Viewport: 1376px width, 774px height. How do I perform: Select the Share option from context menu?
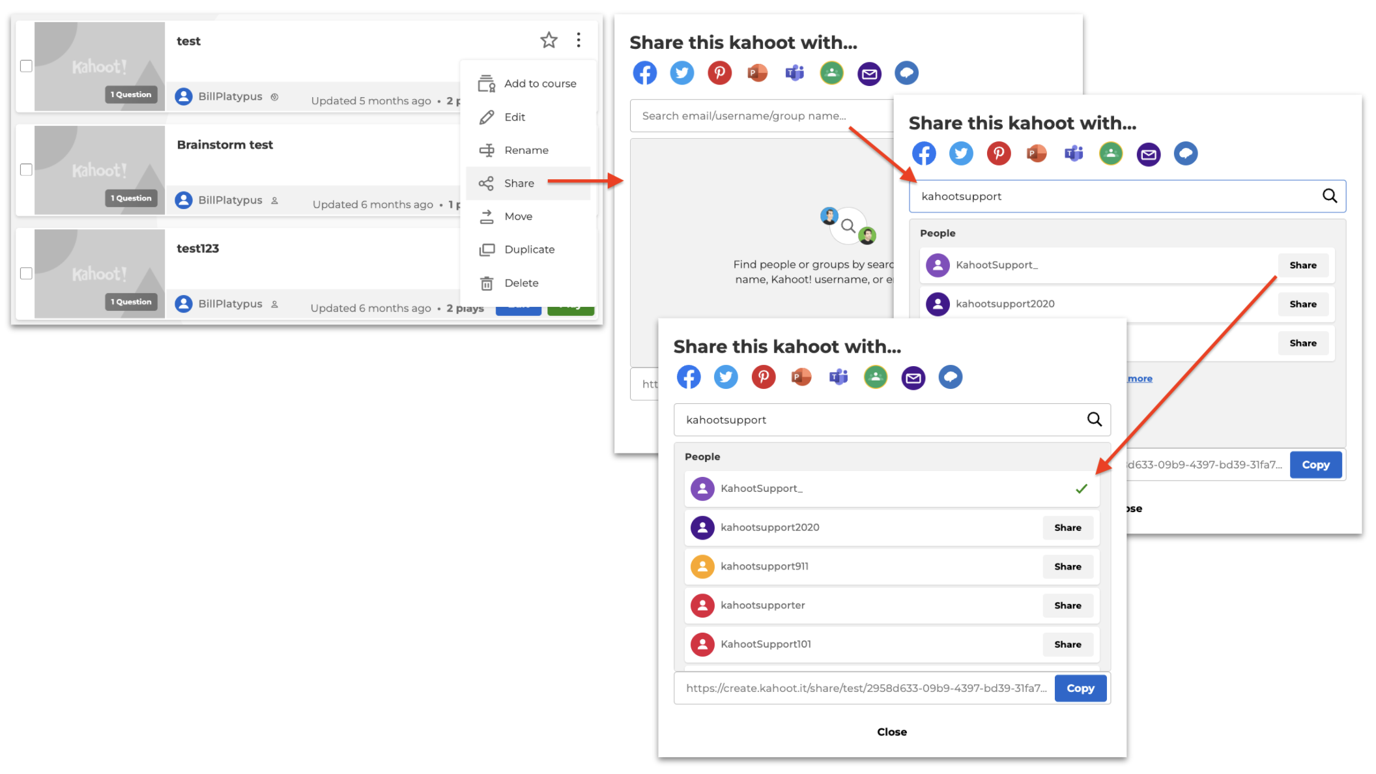pyautogui.click(x=519, y=182)
